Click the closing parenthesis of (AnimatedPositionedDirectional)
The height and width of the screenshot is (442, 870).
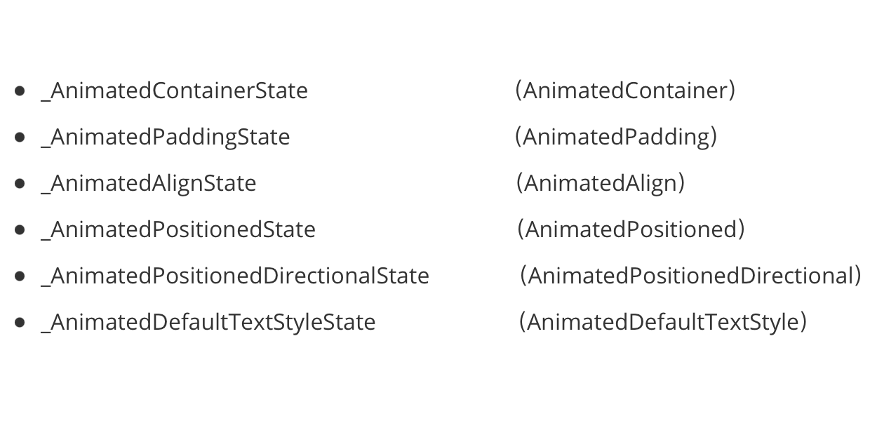click(x=857, y=276)
